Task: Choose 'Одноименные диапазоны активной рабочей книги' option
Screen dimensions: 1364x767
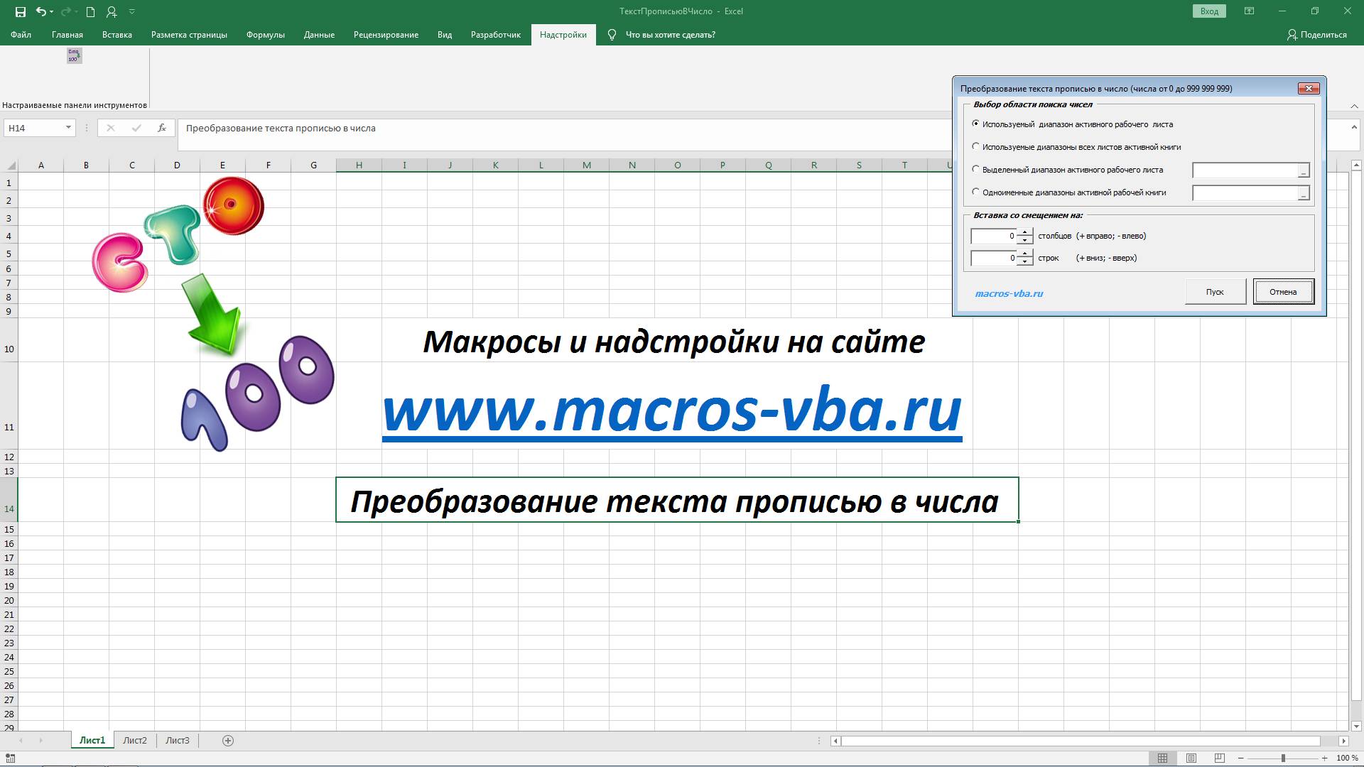Action: 975,192
